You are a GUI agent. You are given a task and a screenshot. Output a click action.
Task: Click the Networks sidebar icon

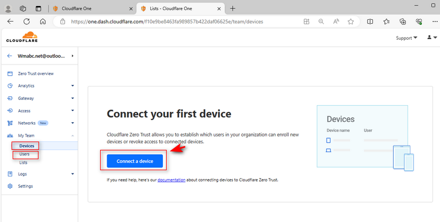(x=10, y=123)
